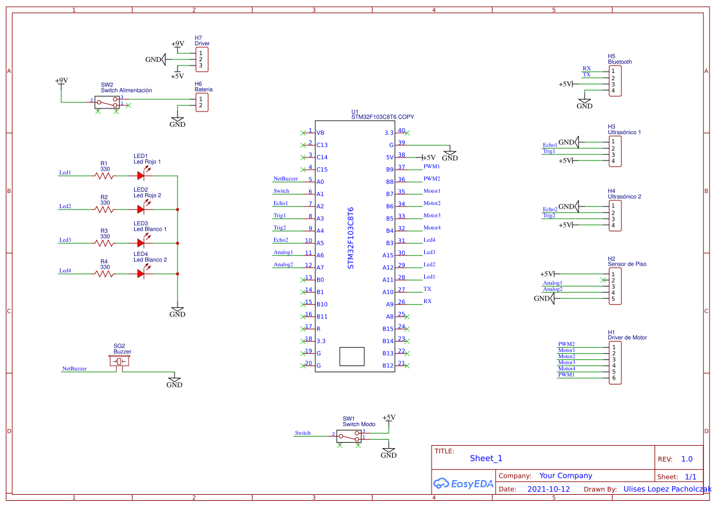Select the H2 Sensor de Piso header
Viewport: 718px width, 507px height.
(616, 285)
